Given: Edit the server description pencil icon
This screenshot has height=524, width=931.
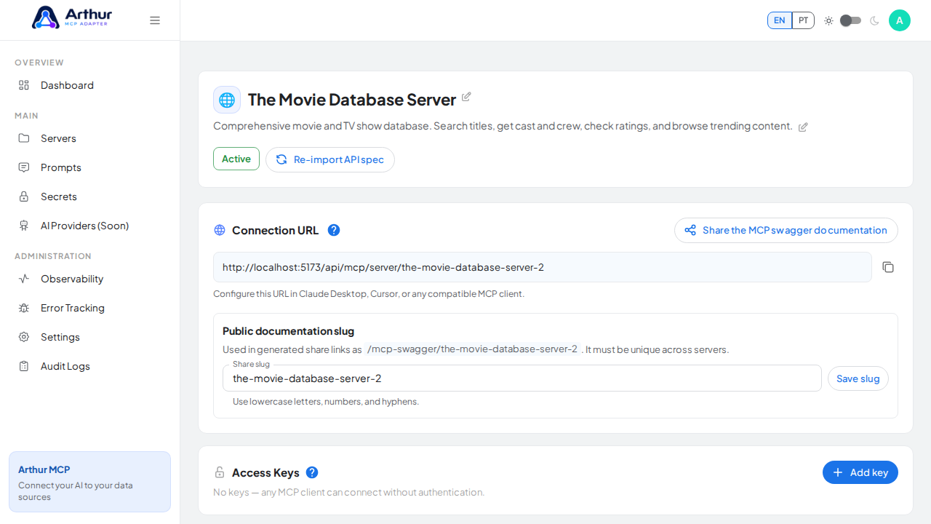Looking at the screenshot, I should tap(803, 127).
